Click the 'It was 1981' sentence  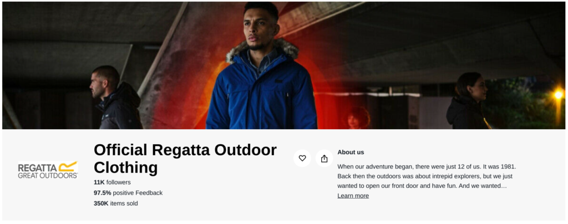pos(498,167)
